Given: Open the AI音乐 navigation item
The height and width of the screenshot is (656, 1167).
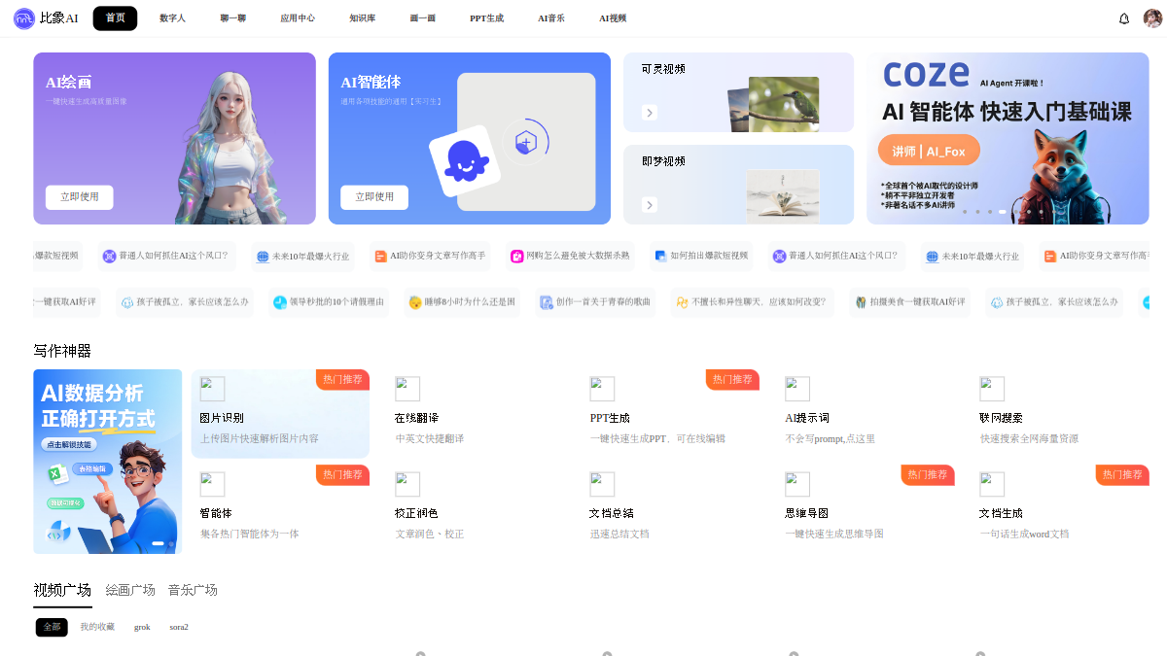Looking at the screenshot, I should [551, 17].
